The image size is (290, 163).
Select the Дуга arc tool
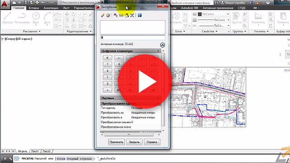coord(47,18)
